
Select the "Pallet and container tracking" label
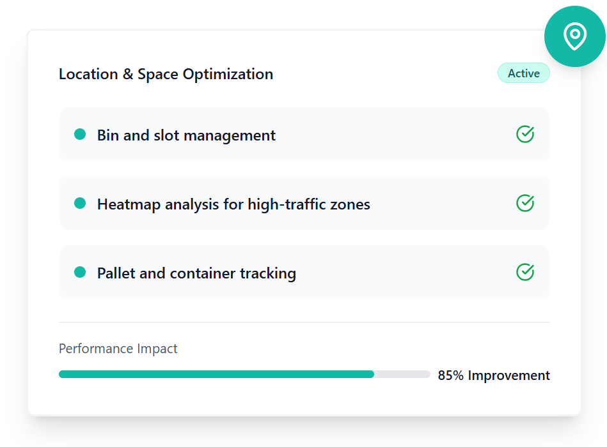(x=196, y=273)
